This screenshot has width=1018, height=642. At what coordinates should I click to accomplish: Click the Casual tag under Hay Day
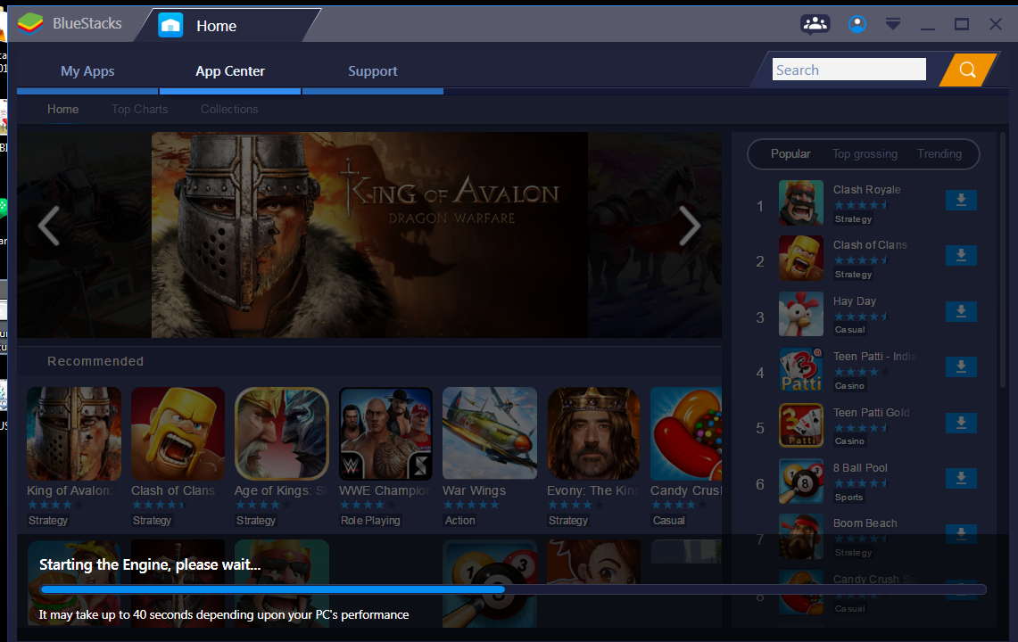[850, 330]
